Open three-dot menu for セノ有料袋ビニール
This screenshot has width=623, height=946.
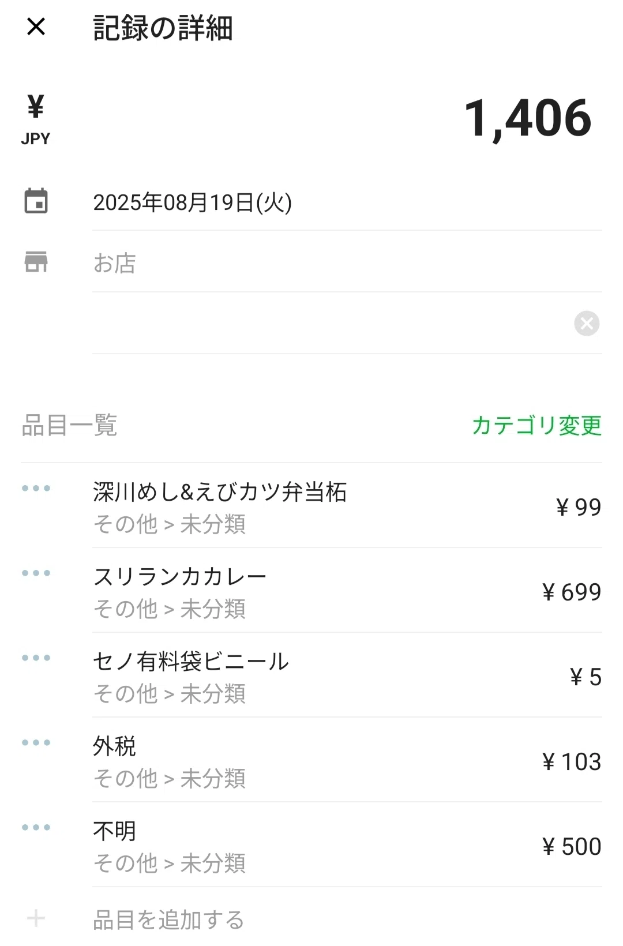point(36,658)
